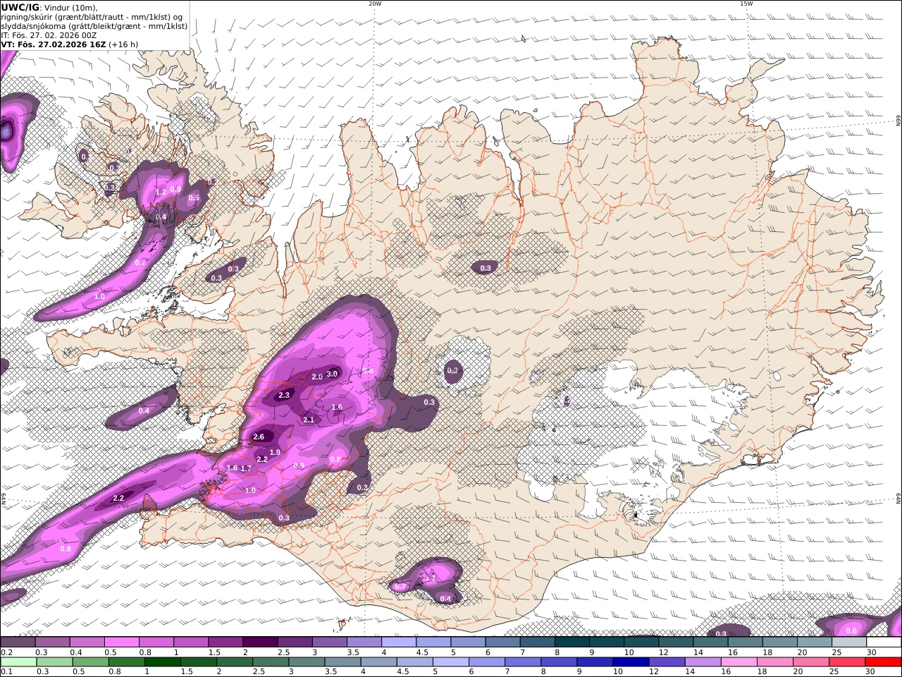Select the dusky purple 0.2 swatch, upper scale
The image size is (902, 677).
point(18,642)
